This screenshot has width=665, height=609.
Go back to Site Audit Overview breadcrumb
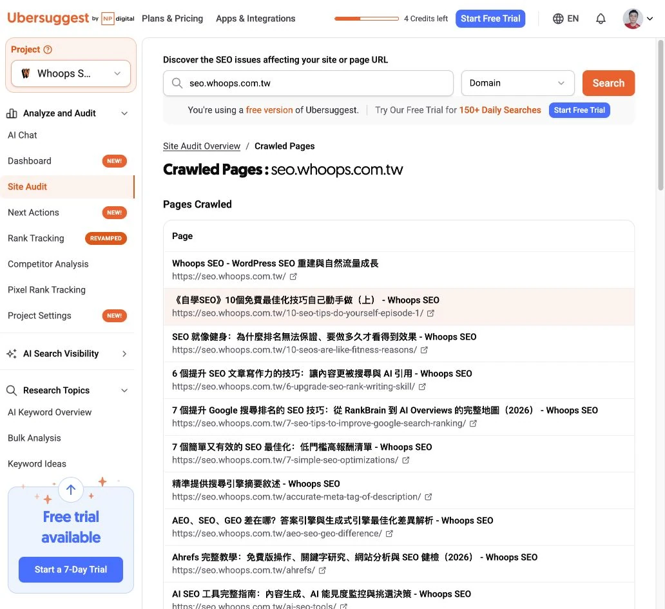202,146
